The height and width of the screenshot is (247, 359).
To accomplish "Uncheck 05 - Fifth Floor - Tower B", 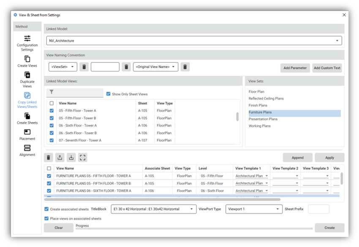I will (x=52, y=118).
